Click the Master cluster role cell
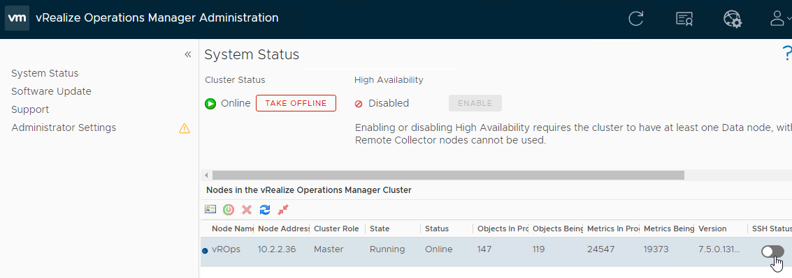This screenshot has width=792, height=278. [x=329, y=249]
